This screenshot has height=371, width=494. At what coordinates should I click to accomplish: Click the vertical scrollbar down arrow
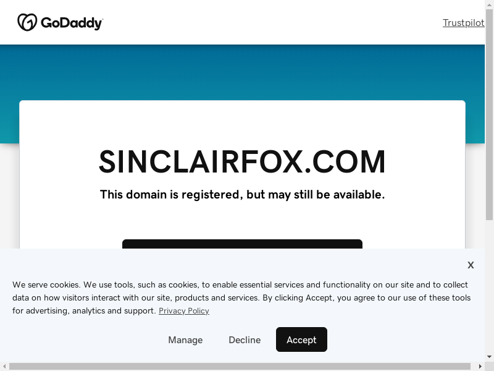coord(489,357)
